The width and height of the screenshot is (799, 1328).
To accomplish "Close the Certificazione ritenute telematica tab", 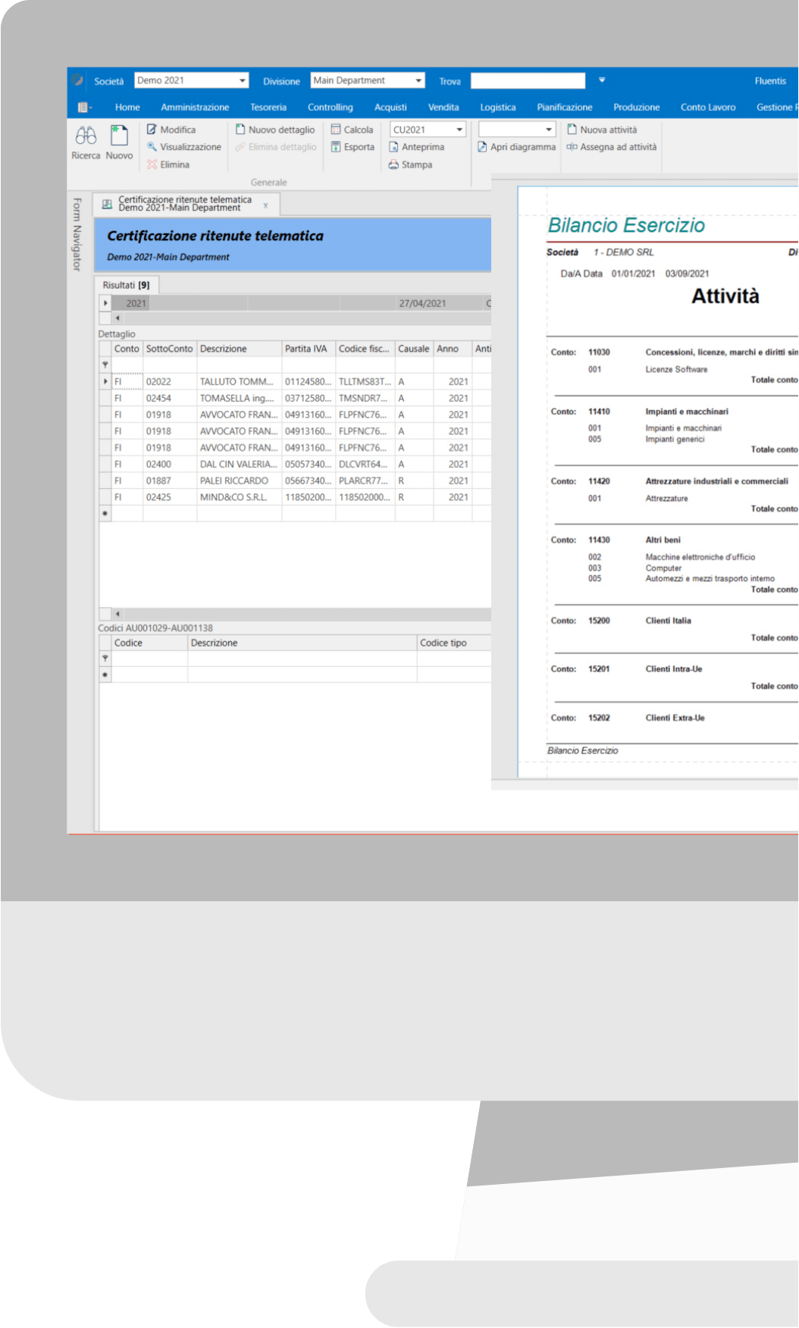I will pos(265,205).
